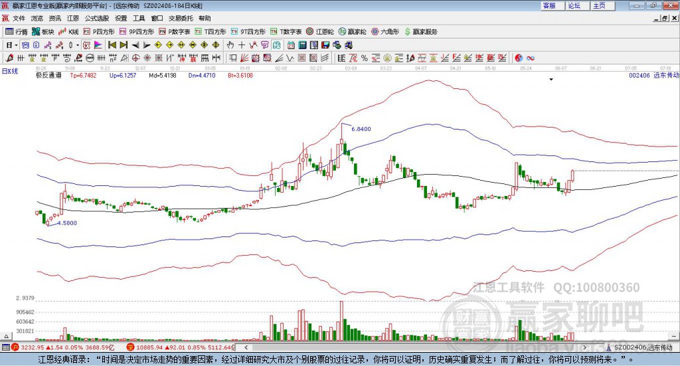Click the Tp=6.7482 indicator value
Viewport: 680px width, 366px height.
coord(83,76)
